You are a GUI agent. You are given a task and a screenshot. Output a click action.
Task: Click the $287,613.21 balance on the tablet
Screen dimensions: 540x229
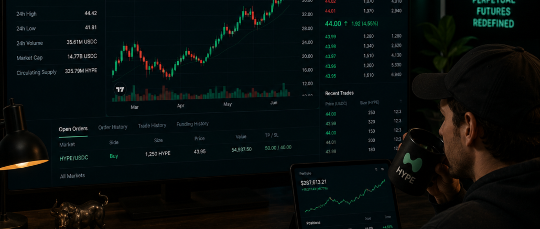pos(314,182)
